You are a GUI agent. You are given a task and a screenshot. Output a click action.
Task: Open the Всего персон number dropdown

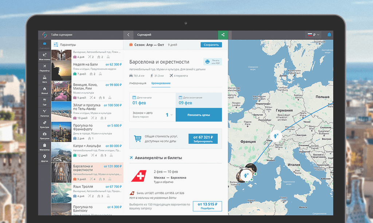coord(169,115)
